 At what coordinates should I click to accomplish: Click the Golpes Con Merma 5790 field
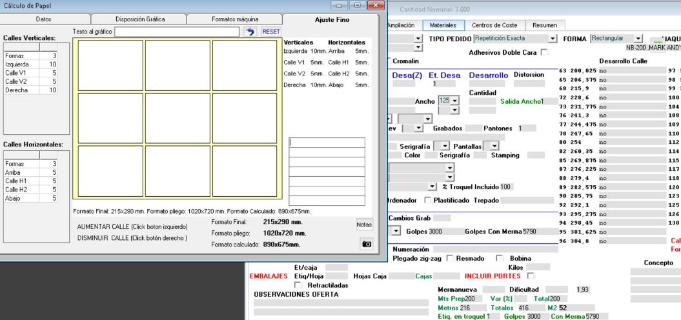coord(540,232)
